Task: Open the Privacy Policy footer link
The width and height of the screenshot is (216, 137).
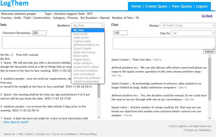Action: coord(88,134)
